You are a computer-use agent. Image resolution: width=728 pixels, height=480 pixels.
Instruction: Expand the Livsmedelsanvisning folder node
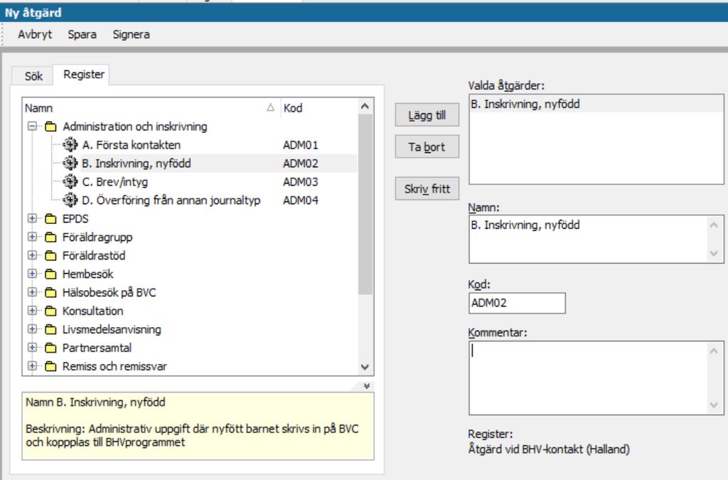pyautogui.click(x=32, y=329)
